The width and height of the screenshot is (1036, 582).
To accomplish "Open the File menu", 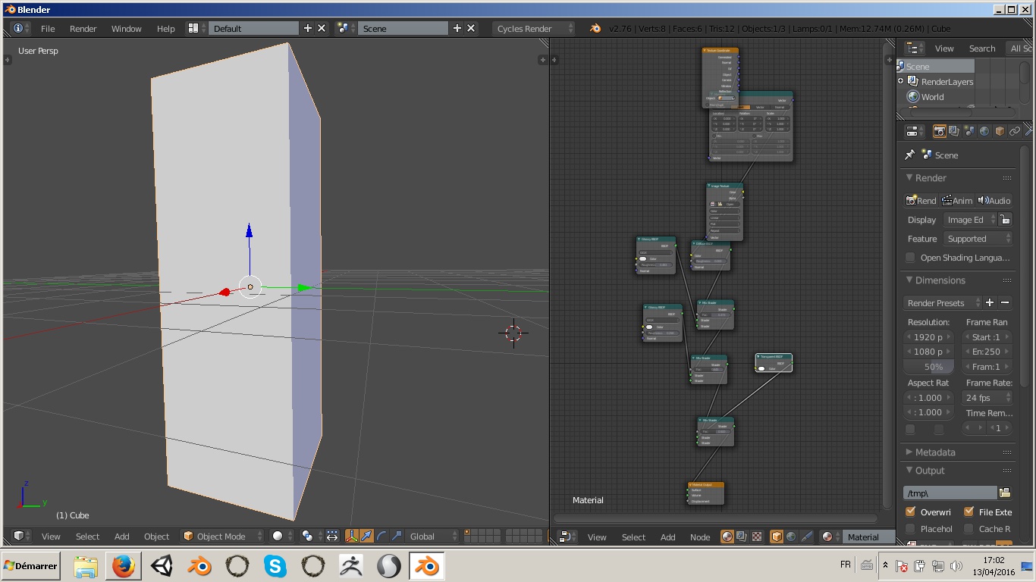I will [x=48, y=28].
